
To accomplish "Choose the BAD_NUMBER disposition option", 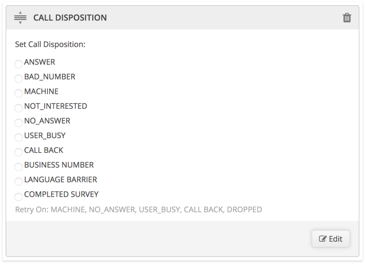I will pos(18,78).
